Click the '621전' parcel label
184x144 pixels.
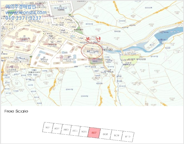[x=37, y=97]
